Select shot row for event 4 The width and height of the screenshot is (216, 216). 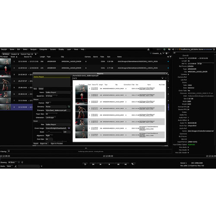pyautogui.click(x=16, y=81)
